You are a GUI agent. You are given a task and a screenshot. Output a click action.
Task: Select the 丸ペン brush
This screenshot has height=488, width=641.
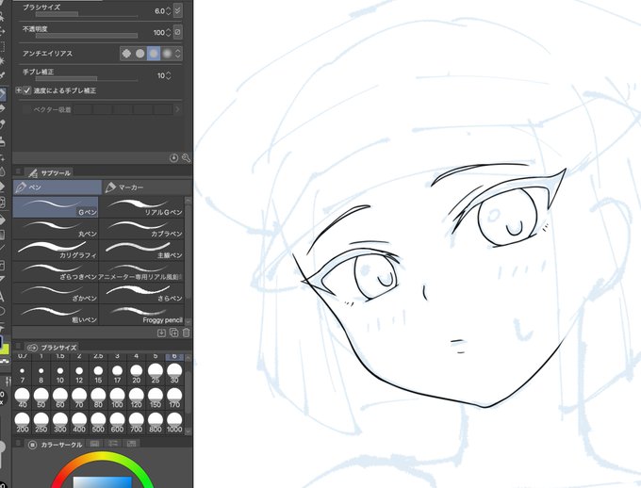pos(56,229)
